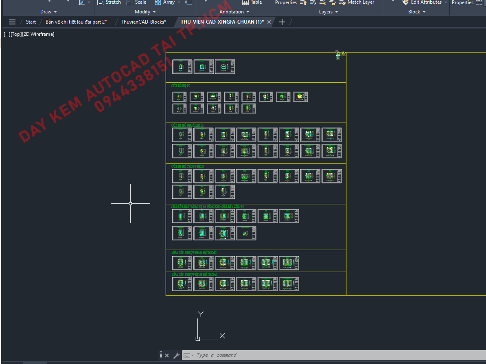Image resolution: width=486 pixels, height=364 pixels.
Task: Select the THU-VIEN-CAD-XINGFA-CHUAN (1) tab
Action: click(222, 22)
